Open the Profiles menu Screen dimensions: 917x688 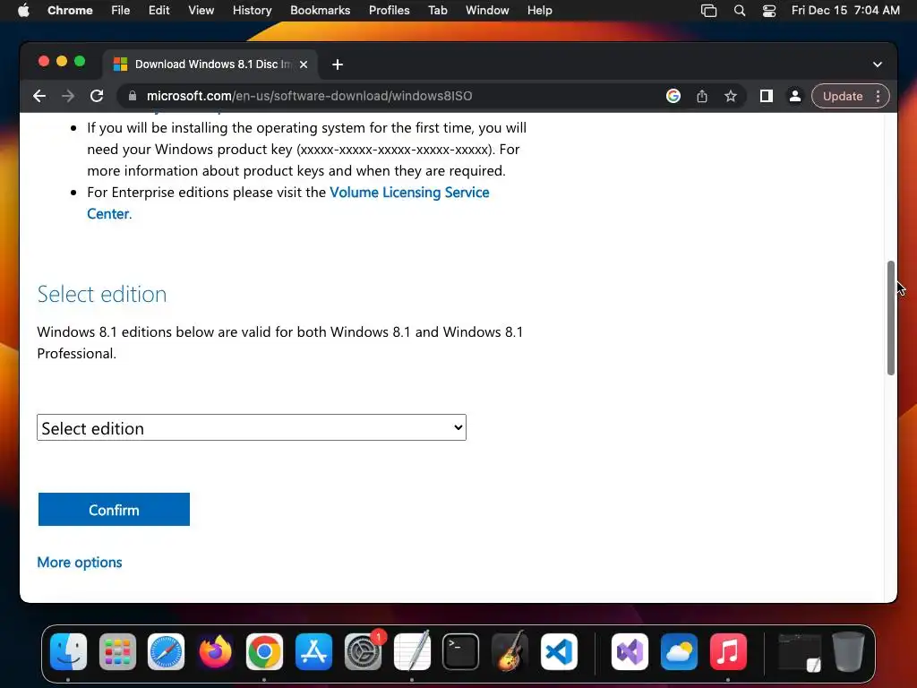coord(389,10)
